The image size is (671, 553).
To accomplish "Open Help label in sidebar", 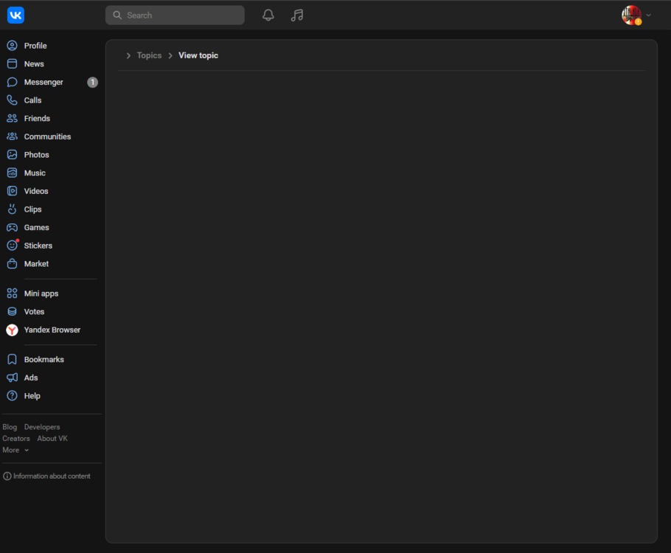I will [x=32, y=396].
